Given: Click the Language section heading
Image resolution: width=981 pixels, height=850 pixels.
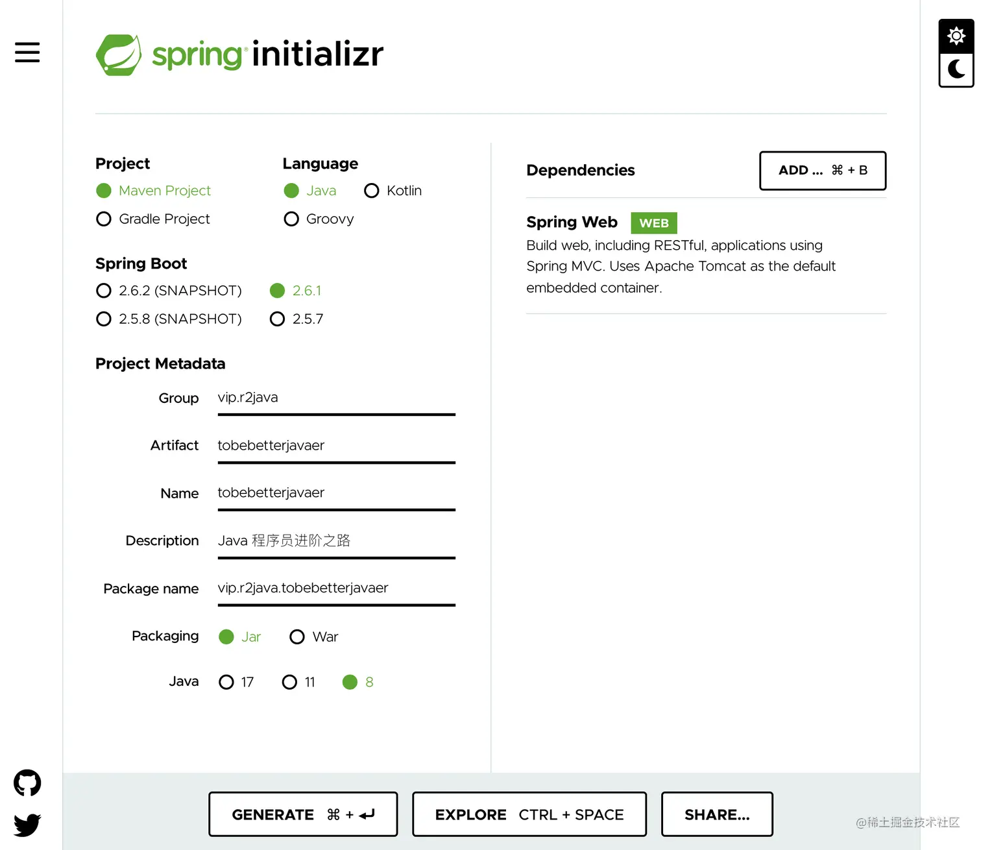Looking at the screenshot, I should pos(320,164).
